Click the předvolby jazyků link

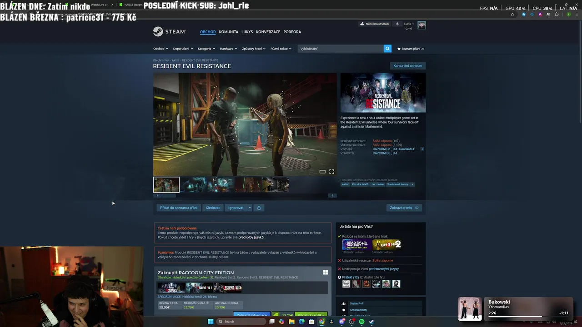coord(251,237)
